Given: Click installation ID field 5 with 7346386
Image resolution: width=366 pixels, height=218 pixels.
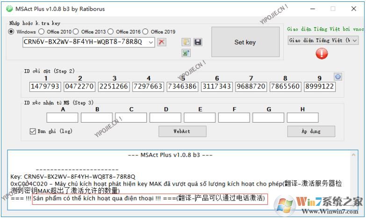Looking at the screenshot, I should pyautogui.click(x=182, y=87).
